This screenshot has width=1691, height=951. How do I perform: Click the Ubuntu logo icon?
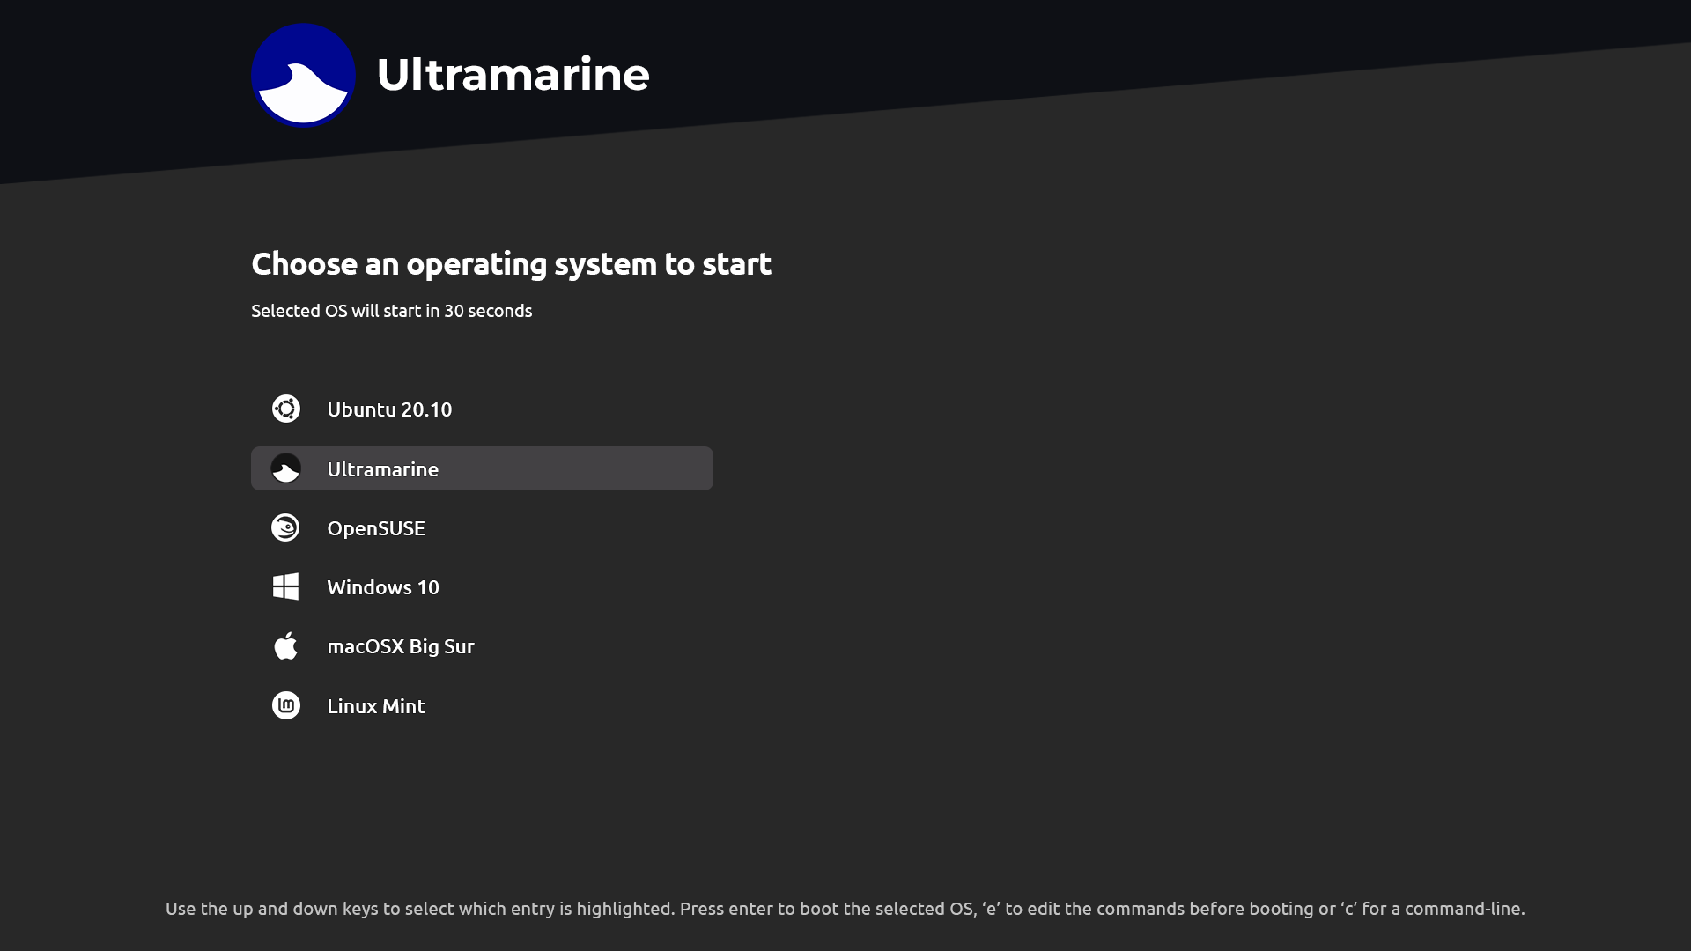pyautogui.click(x=285, y=409)
